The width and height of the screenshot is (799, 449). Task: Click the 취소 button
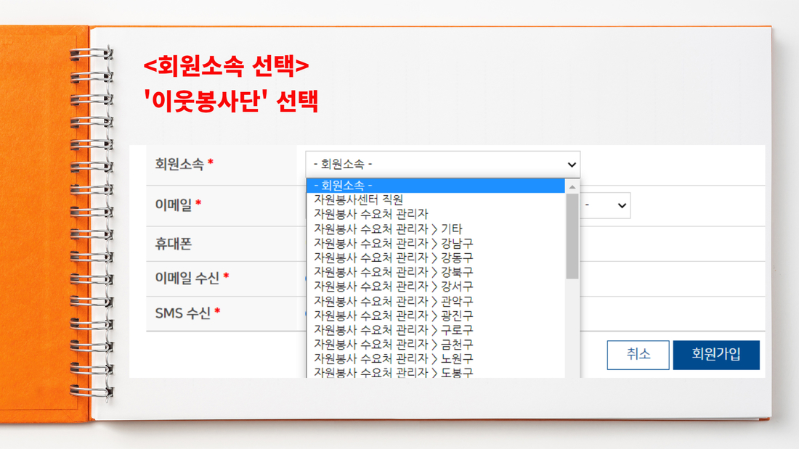[x=638, y=355]
